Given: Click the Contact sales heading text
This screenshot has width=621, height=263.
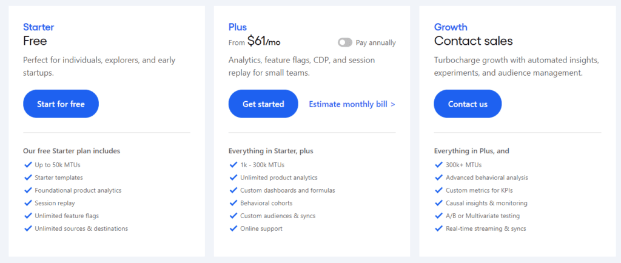Looking at the screenshot, I should (473, 41).
